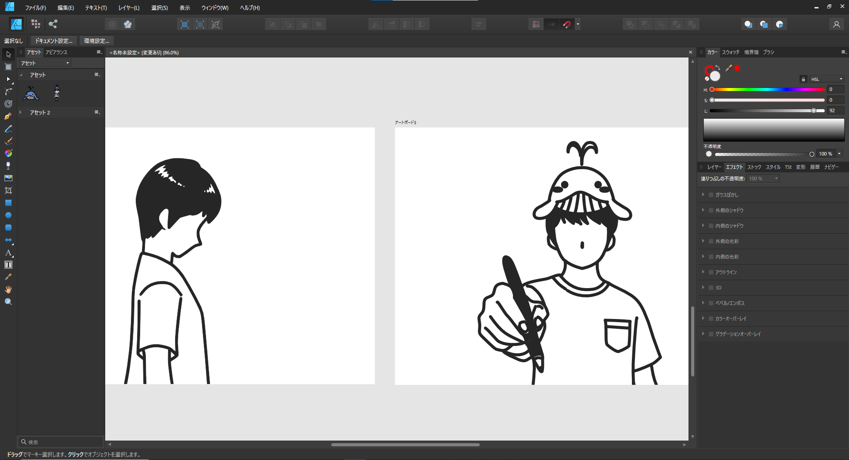Click the hue slider track

769,90
